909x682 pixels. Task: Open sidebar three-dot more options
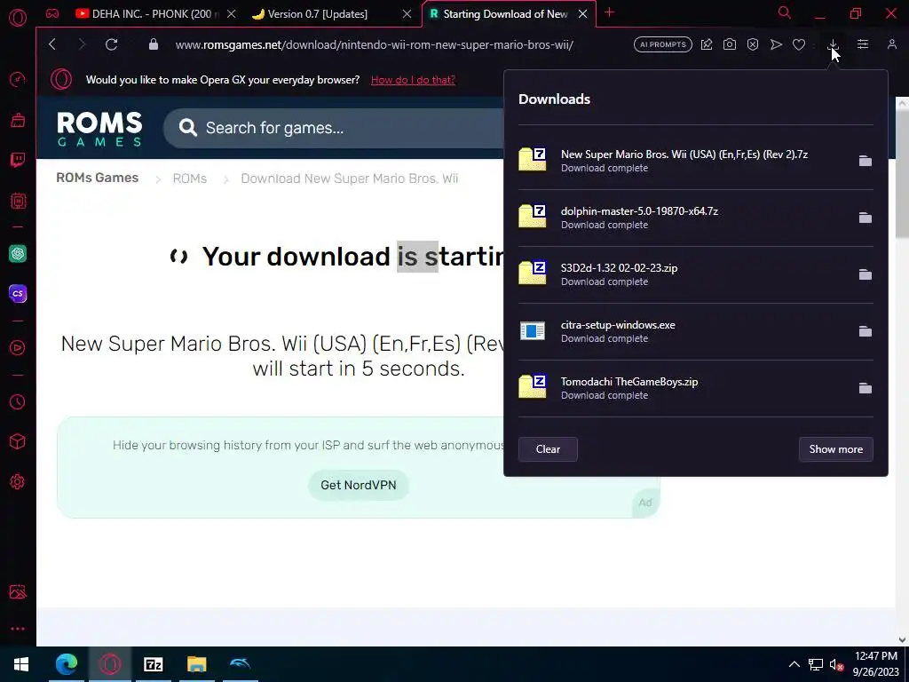pos(18,629)
